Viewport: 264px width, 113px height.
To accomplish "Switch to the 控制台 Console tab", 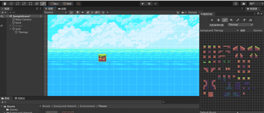I will coord(20,98).
